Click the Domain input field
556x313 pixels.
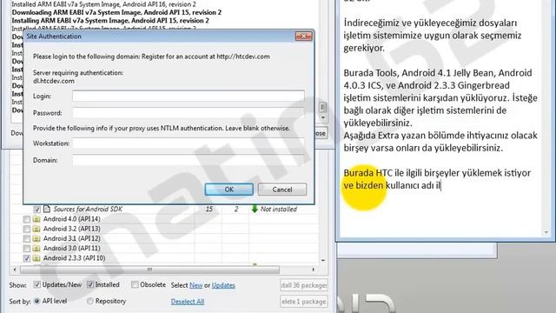tap(189, 160)
